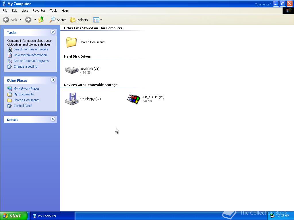Click the Devices with Removable Storage heading
The image size is (294, 220).
point(91,85)
